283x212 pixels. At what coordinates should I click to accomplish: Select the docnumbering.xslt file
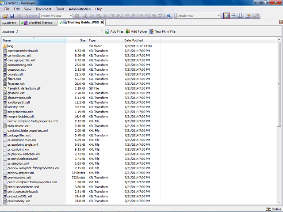pyautogui.click(x=19, y=65)
